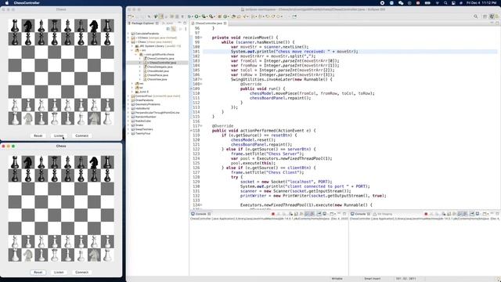
Task: Minimize the Package Explorer view
Action: tap(179, 23)
